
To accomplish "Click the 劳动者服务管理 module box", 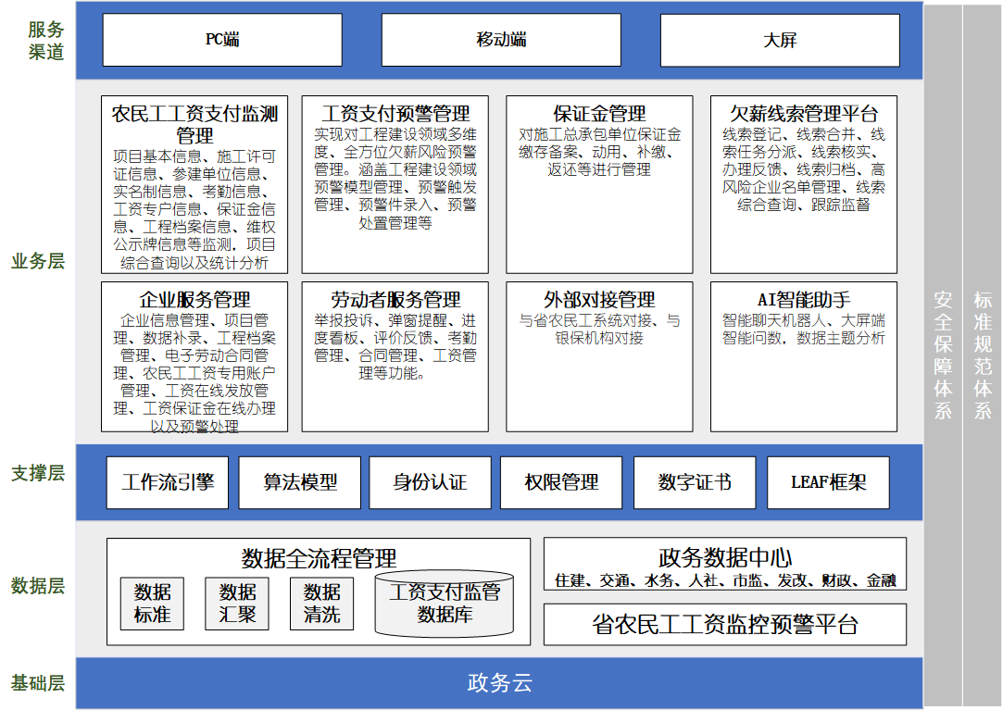I will (395, 356).
